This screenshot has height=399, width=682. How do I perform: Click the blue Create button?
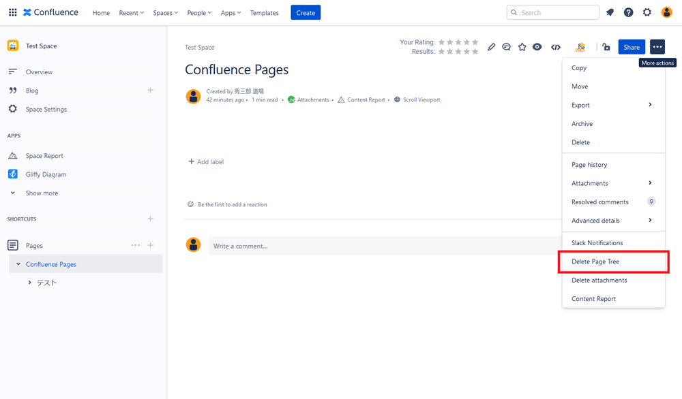(x=306, y=12)
